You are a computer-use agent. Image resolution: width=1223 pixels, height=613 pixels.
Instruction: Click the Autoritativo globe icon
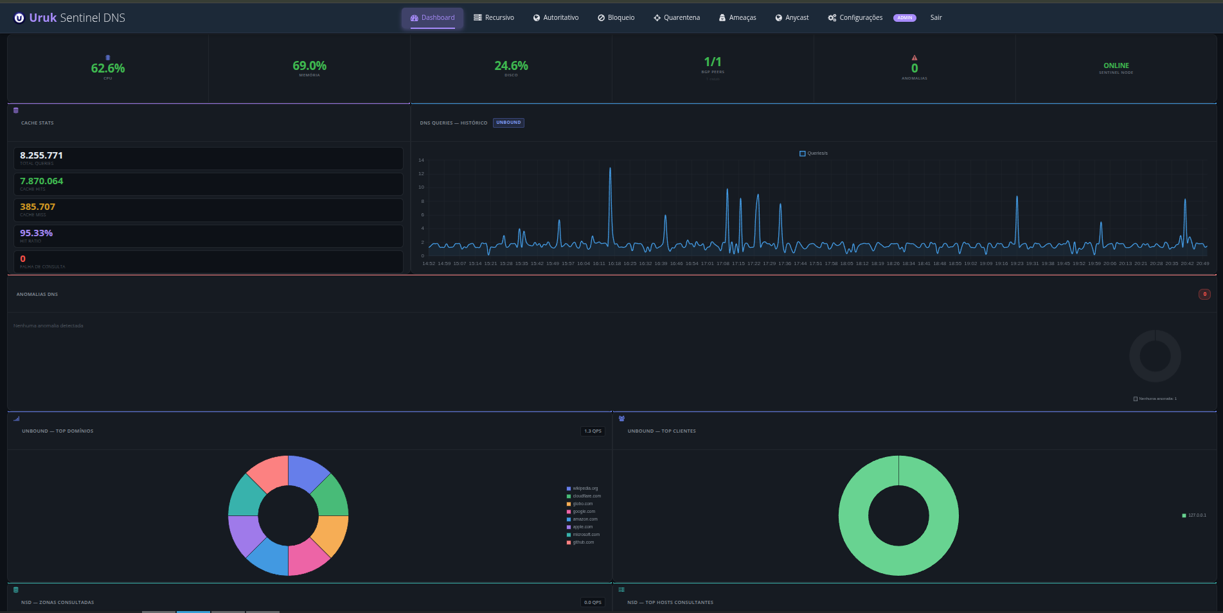(x=537, y=18)
